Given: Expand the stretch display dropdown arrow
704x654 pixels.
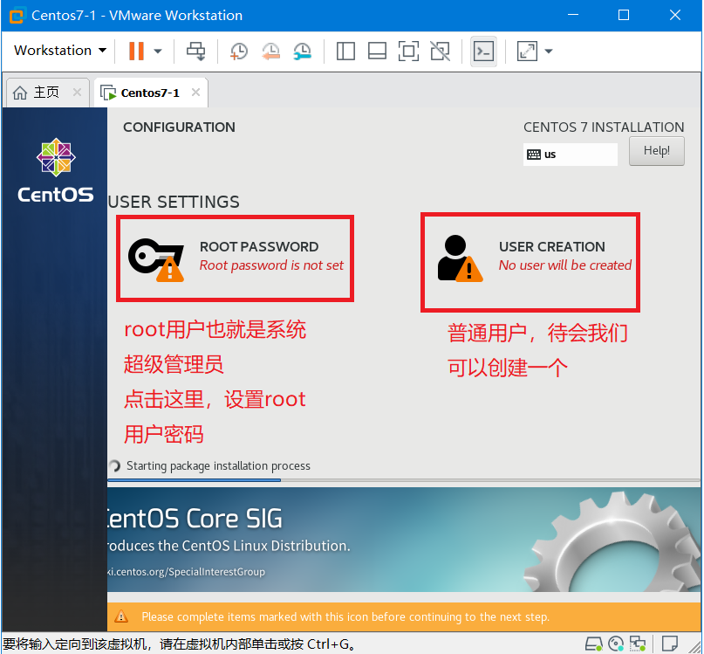Looking at the screenshot, I should click(x=548, y=52).
